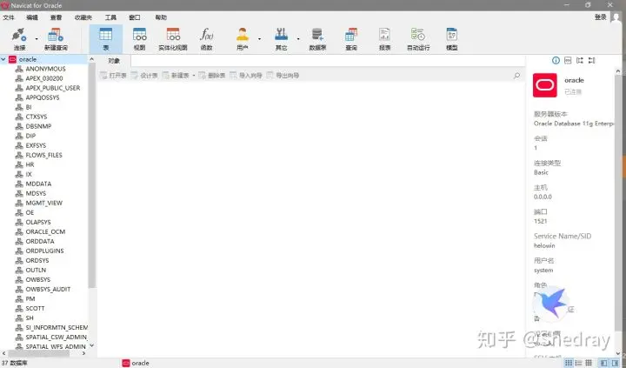Switch to detail table view in status bar
The height and width of the screenshot is (368, 626).
[589, 363]
